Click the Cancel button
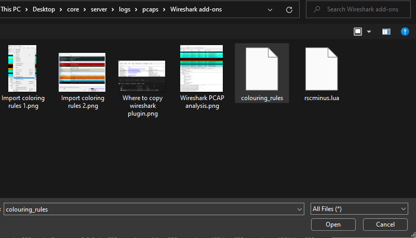Image resolution: width=416 pixels, height=238 pixels. pyautogui.click(x=385, y=225)
